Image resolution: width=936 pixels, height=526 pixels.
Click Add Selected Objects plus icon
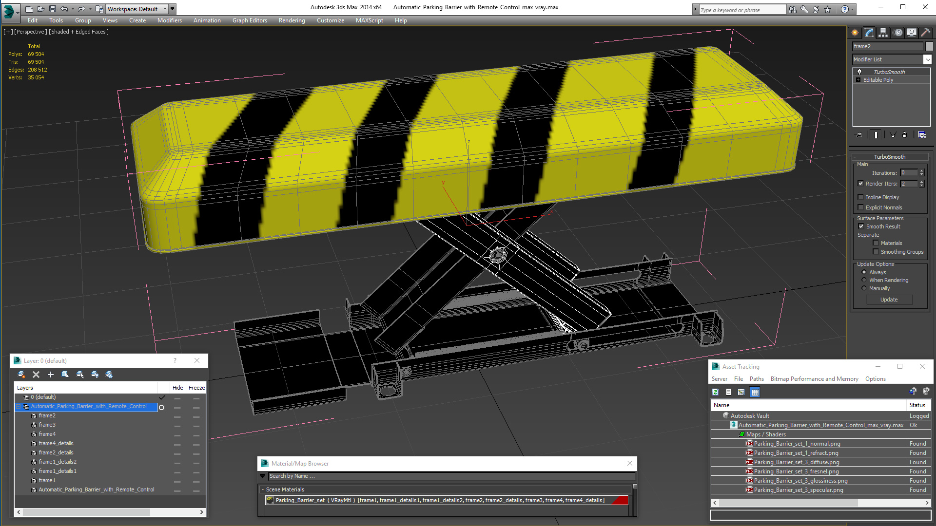click(51, 375)
